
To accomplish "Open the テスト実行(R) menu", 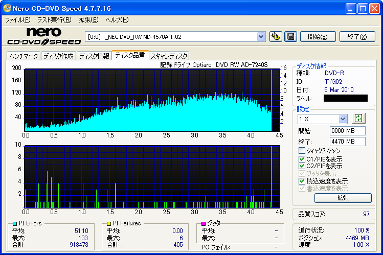I will (54, 20).
